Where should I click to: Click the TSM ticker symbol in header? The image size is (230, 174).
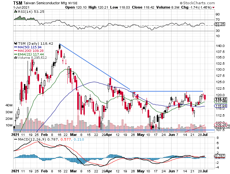pos(18,3)
